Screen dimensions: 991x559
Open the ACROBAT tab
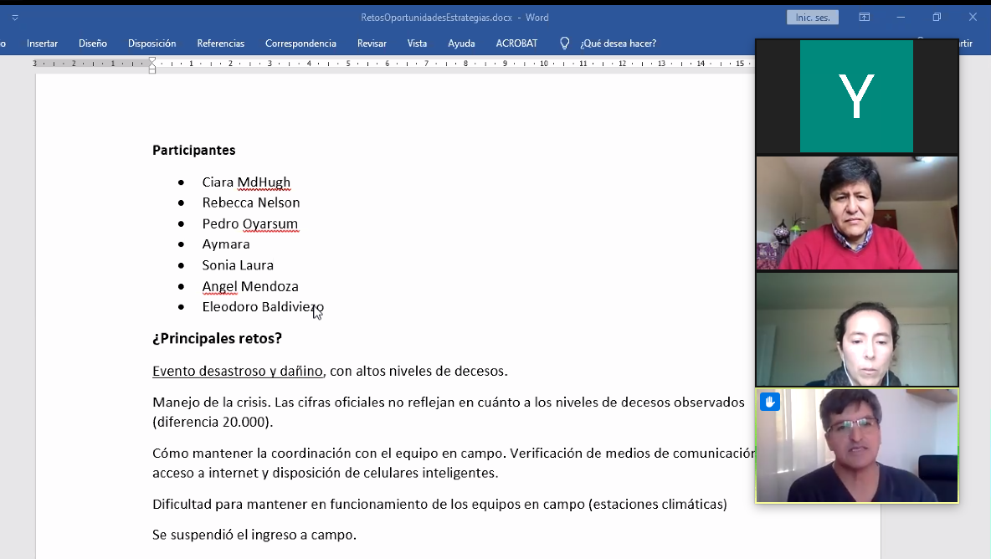pos(516,44)
